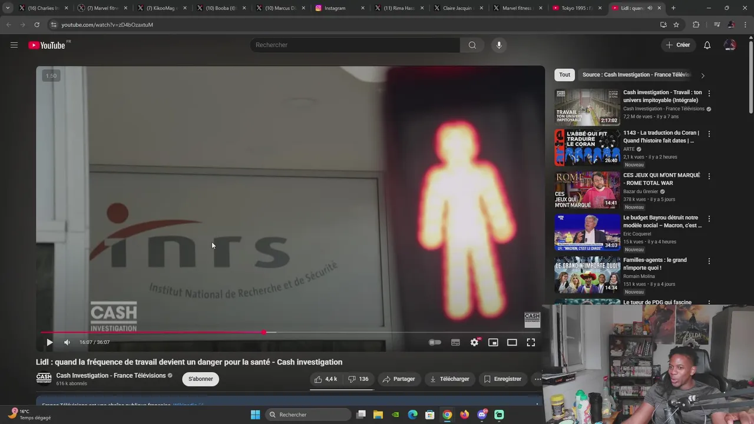Select the Source : Cash Investigation chip
Viewport: 754px width, 424px height.
coord(636,75)
